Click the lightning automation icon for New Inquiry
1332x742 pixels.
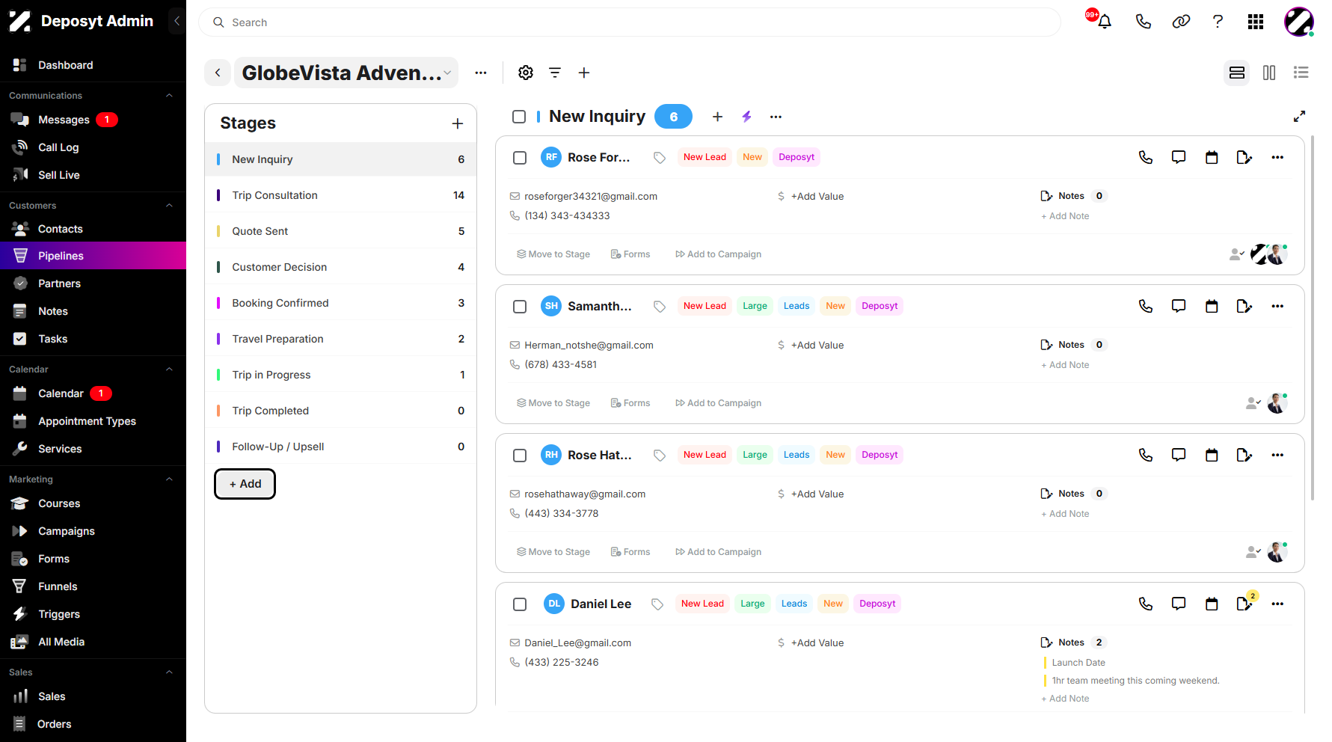(746, 117)
